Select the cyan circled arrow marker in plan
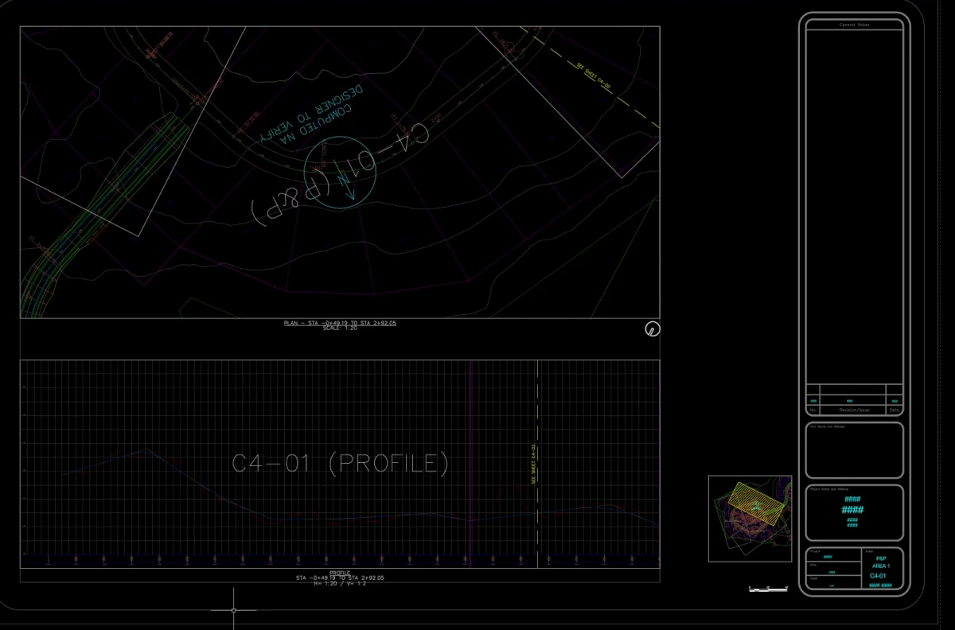Viewport: 955px width, 630px height. click(x=340, y=173)
